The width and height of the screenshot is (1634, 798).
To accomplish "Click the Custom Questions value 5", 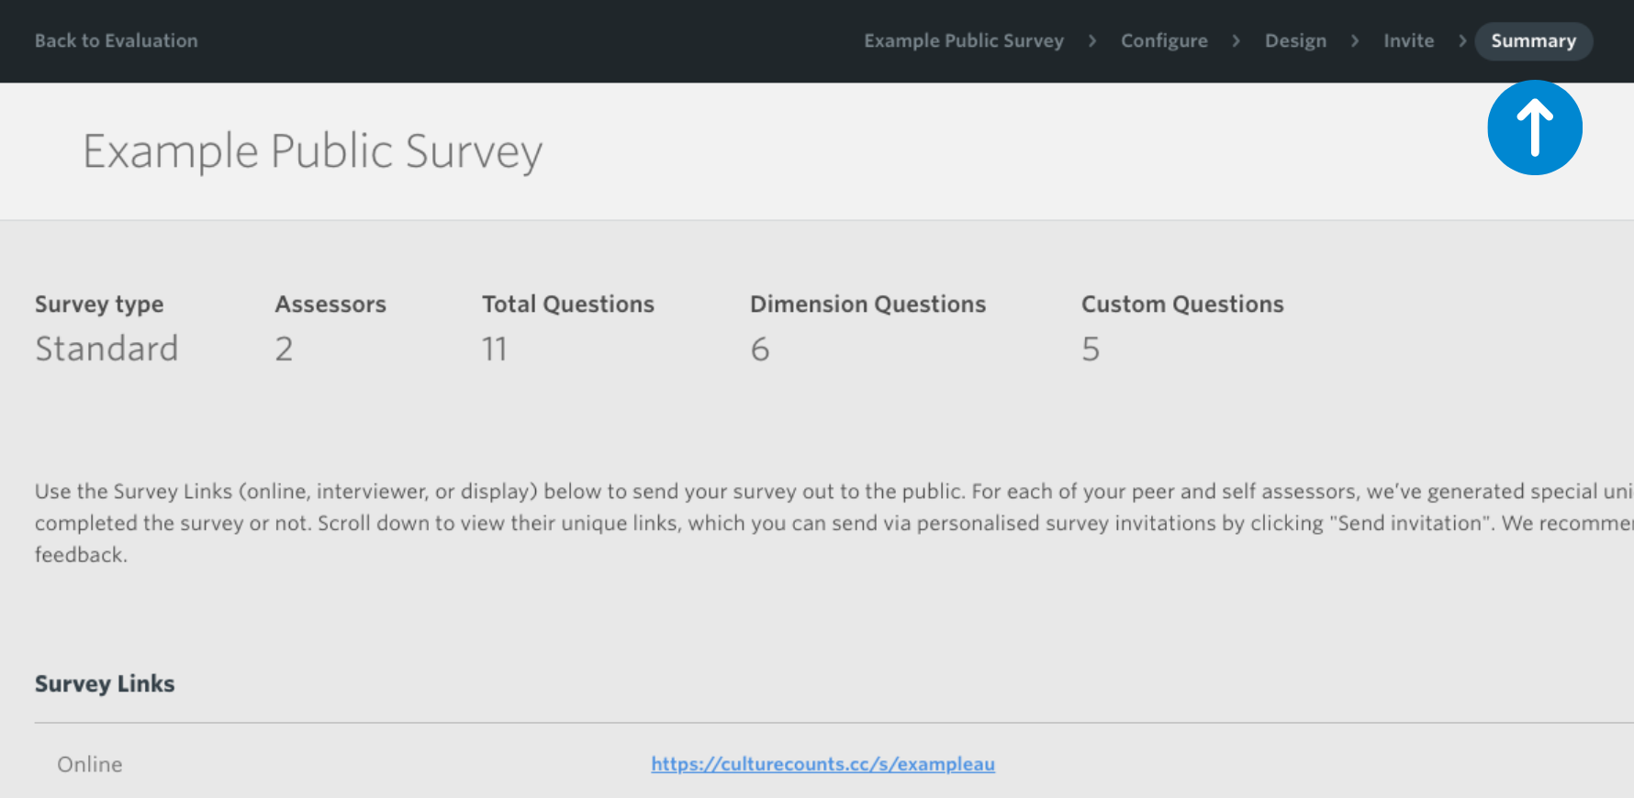I will 1090,349.
